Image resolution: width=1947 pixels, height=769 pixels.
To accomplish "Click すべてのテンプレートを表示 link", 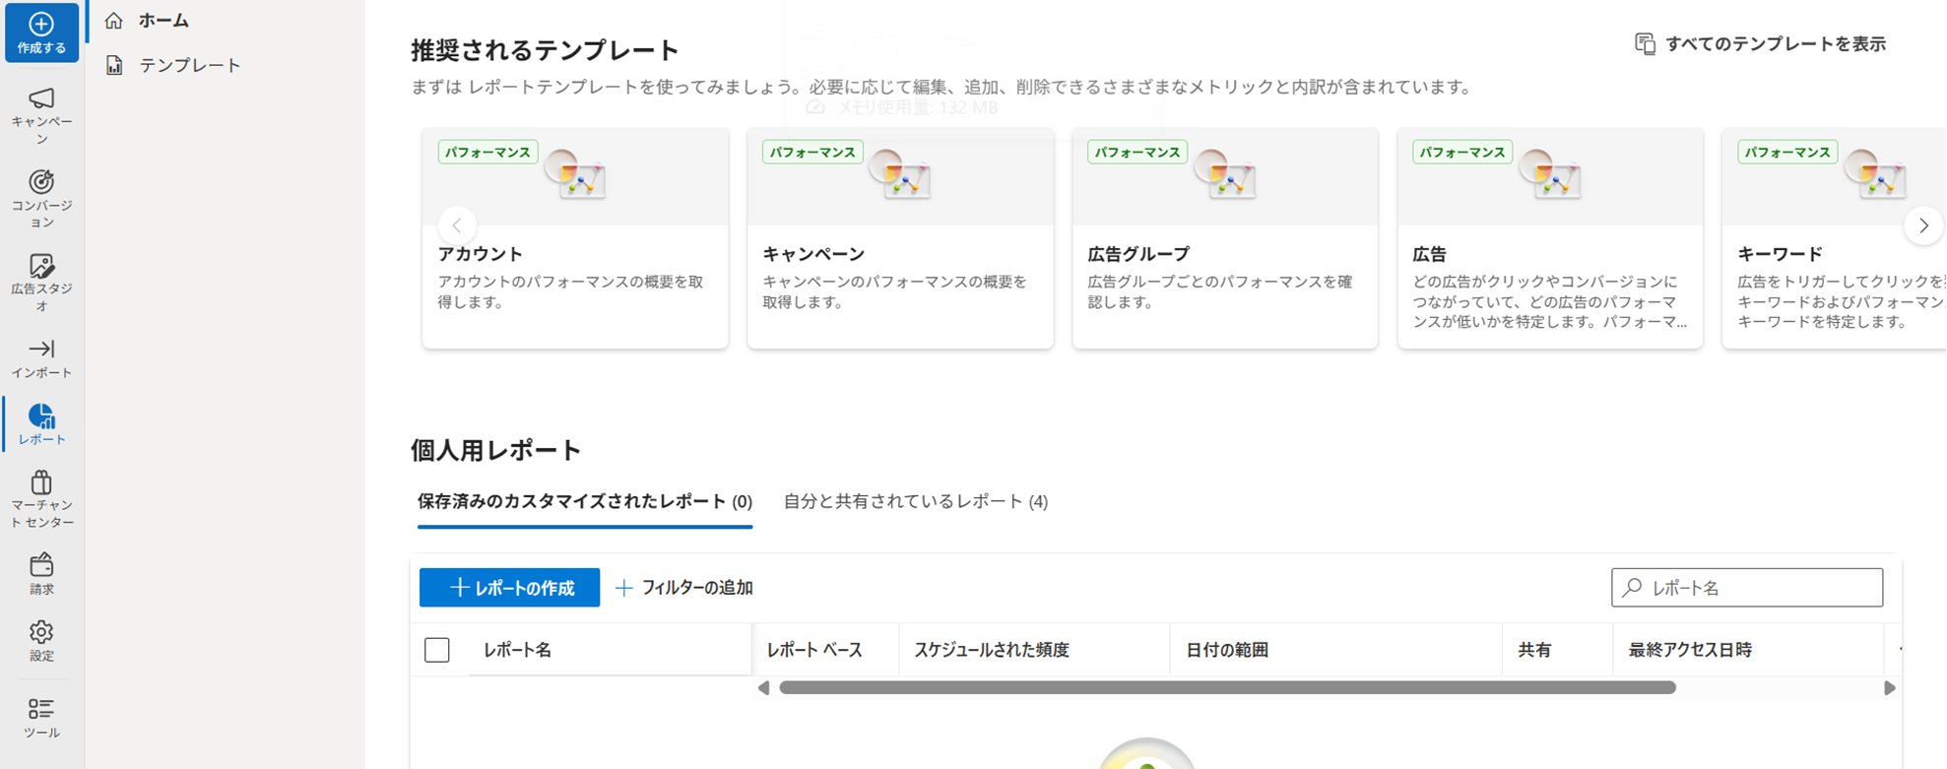I will click(x=1761, y=44).
